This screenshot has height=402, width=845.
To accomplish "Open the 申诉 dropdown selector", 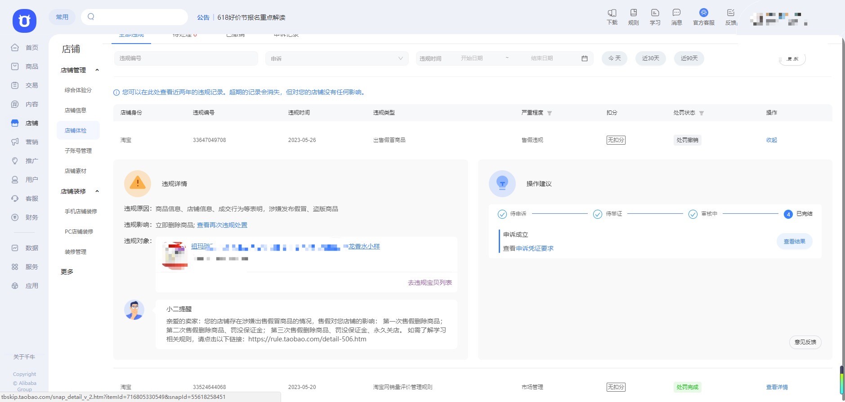I will coord(337,58).
